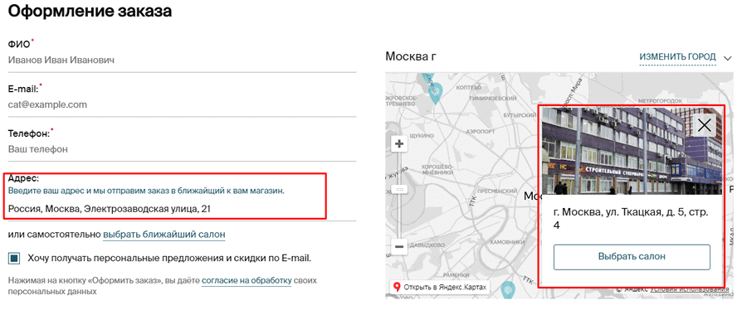
Task: Open ИЗМЕНИТЬ ГОРОД city selector
Action: 677,57
